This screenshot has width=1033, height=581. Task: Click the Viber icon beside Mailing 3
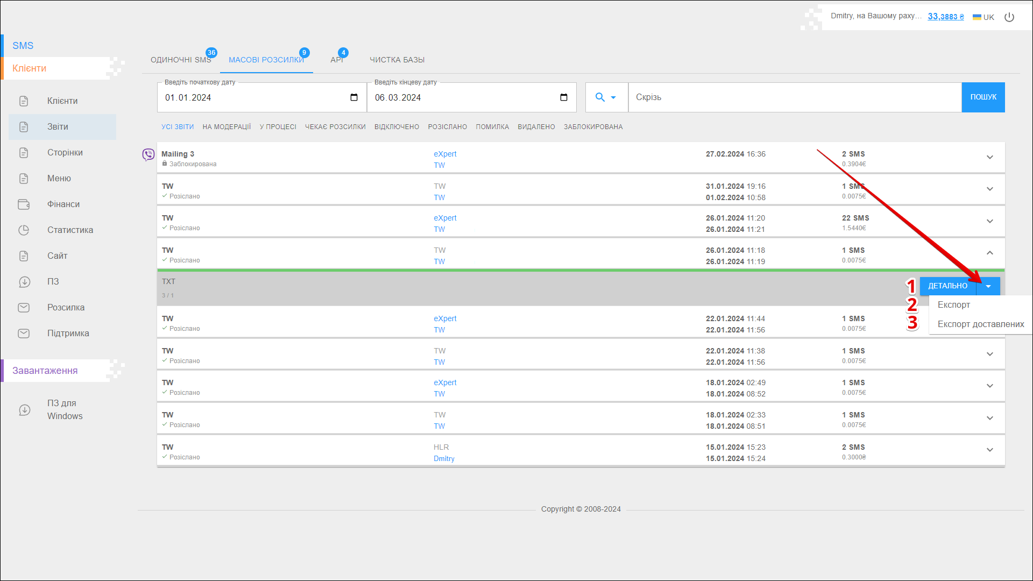tap(148, 155)
